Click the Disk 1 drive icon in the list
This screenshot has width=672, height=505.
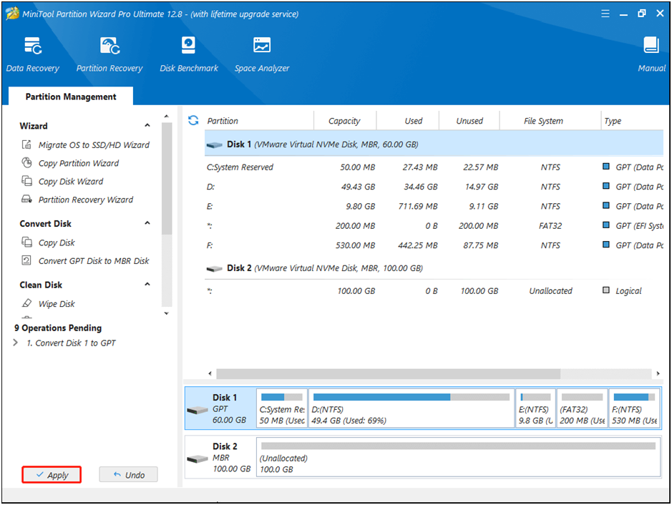pyautogui.click(x=214, y=145)
